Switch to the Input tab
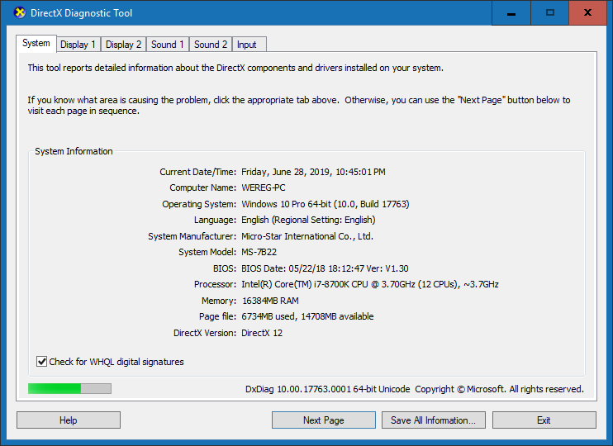The width and height of the screenshot is (613, 446). 246,45
